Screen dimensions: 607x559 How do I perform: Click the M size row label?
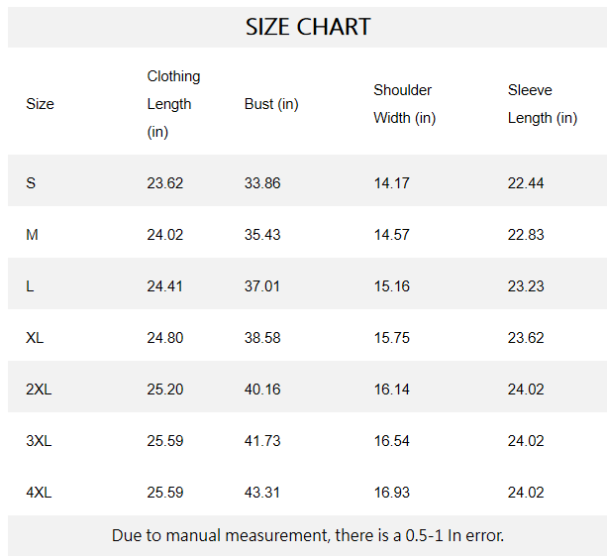[x=32, y=235]
